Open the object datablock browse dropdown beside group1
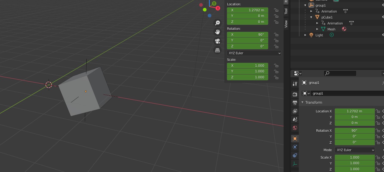 (x=306, y=93)
